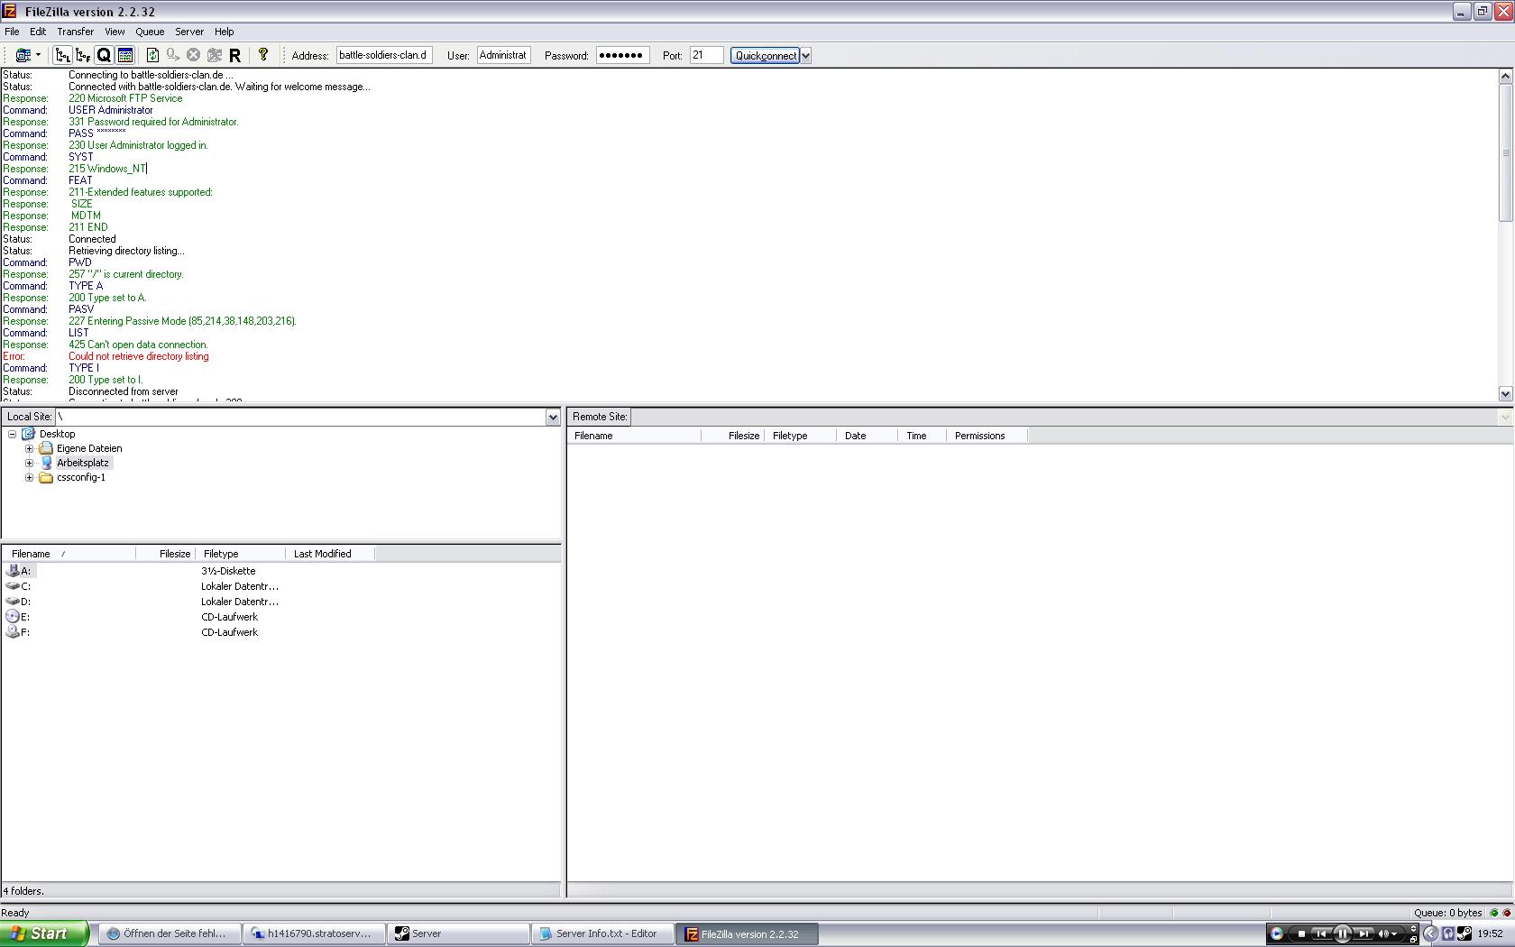Click the F: CD drive icon
The width and height of the screenshot is (1515, 947).
coord(13,631)
